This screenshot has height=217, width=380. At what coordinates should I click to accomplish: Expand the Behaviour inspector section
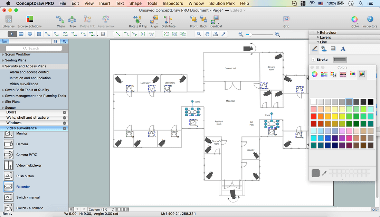(x=318, y=32)
